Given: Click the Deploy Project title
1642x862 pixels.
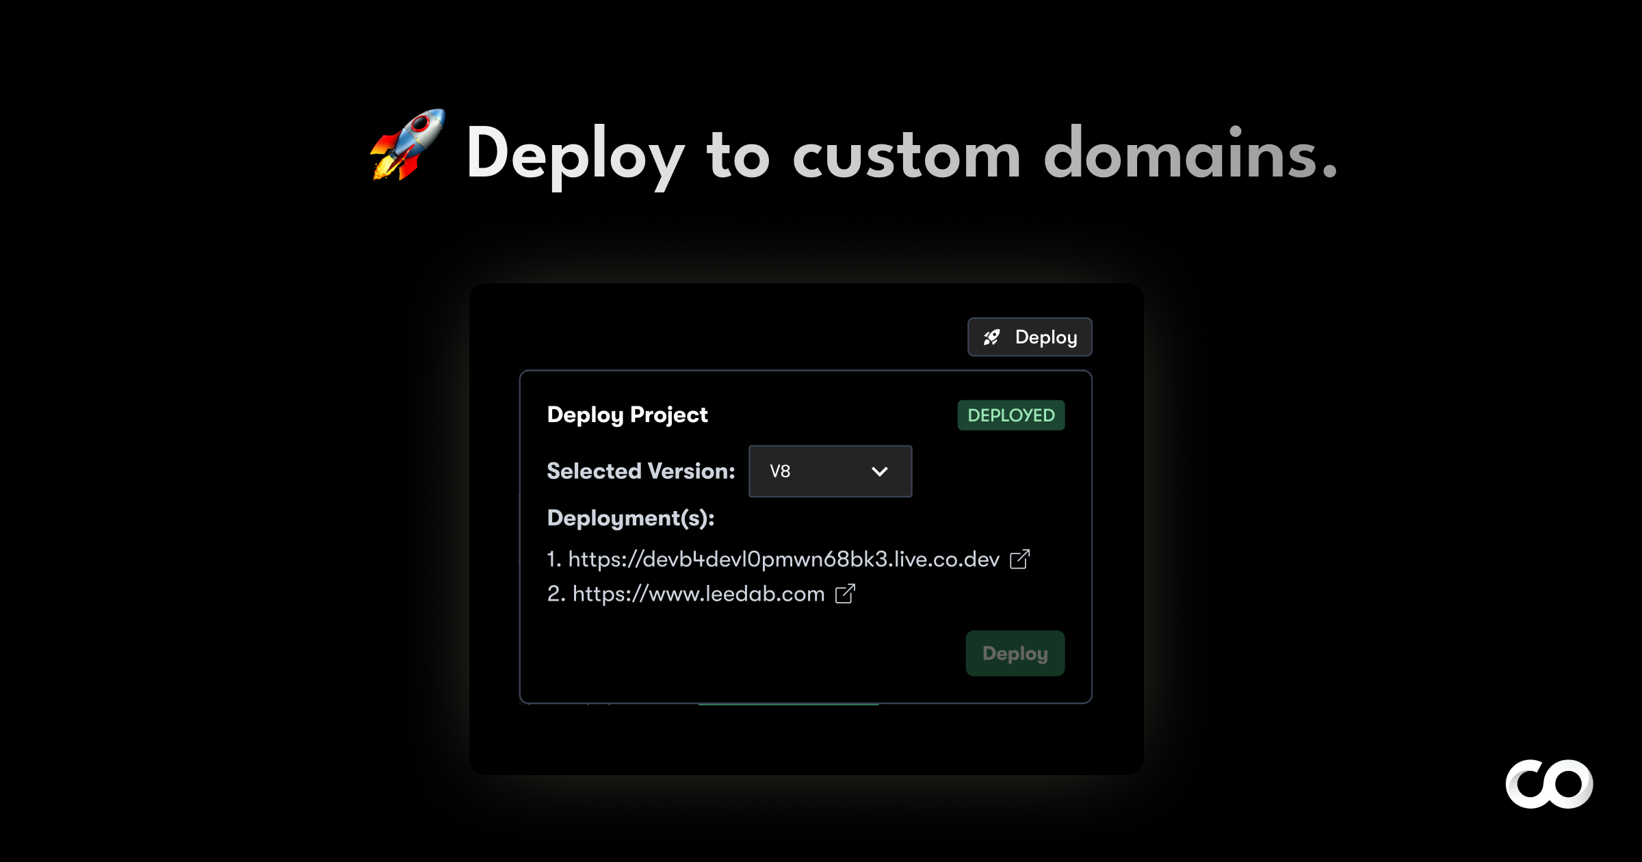Looking at the screenshot, I should pos(627,415).
